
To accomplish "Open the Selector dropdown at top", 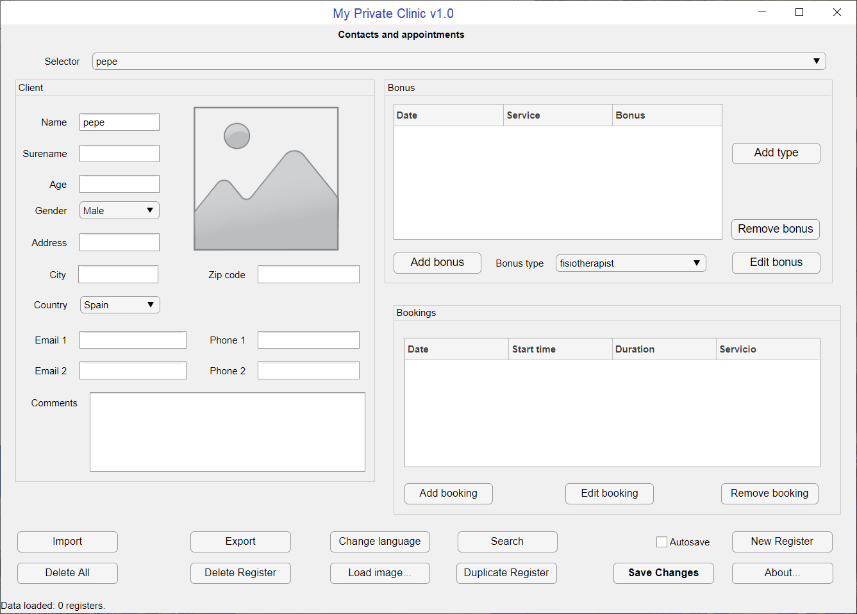I will point(458,62).
